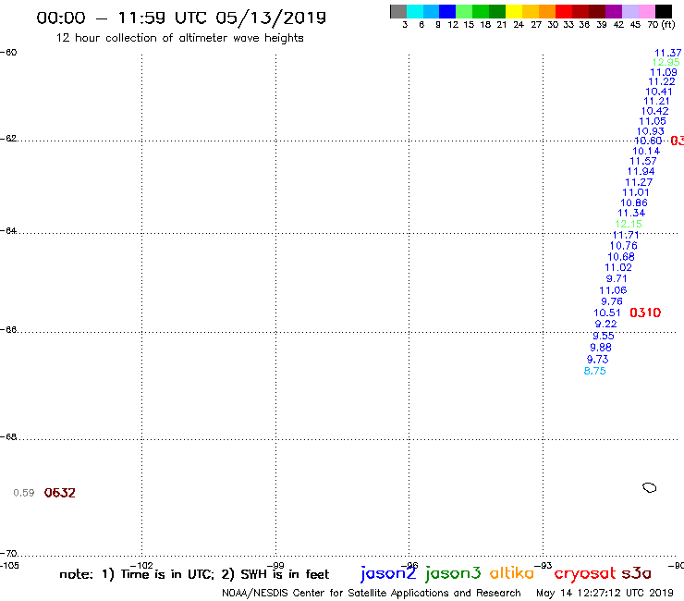Select the wave height value 11.05
This screenshot has width=684, height=601.
653,121
